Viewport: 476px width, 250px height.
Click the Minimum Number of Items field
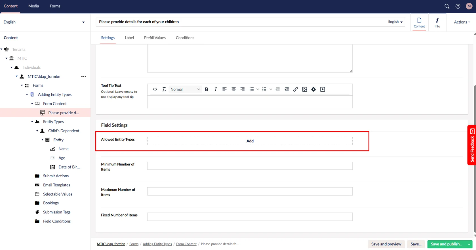[250, 166]
